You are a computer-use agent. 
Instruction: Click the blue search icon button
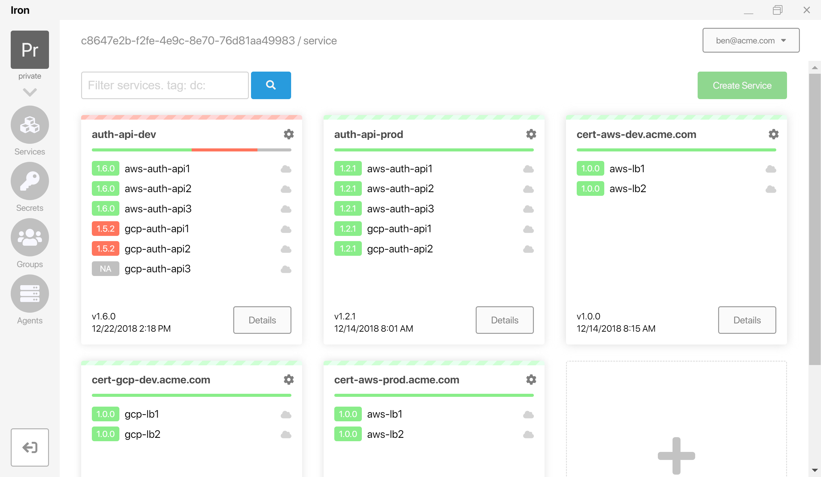271,85
